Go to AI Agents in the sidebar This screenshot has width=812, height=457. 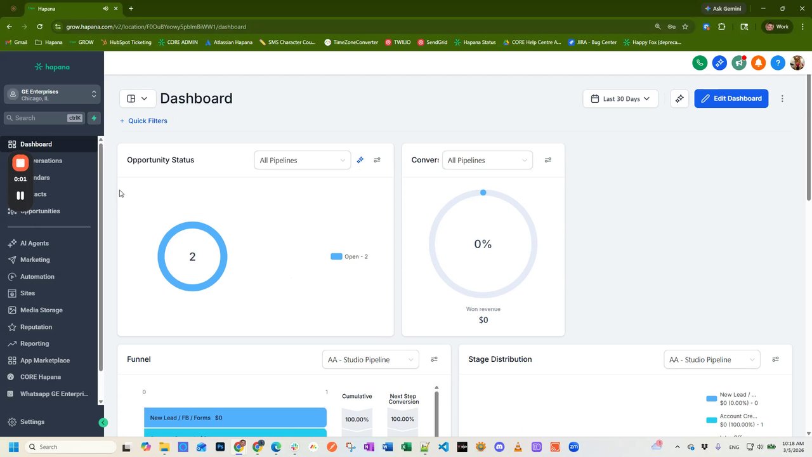34,243
